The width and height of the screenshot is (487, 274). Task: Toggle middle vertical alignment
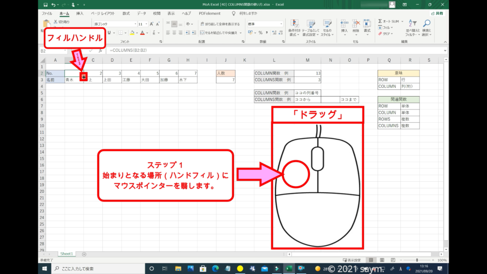coord(175,23)
